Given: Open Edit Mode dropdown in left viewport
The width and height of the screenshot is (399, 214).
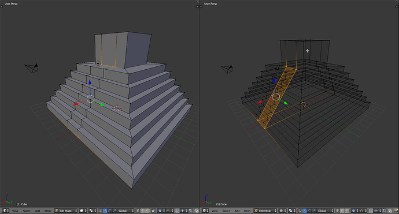Looking at the screenshot, I should coord(66,211).
